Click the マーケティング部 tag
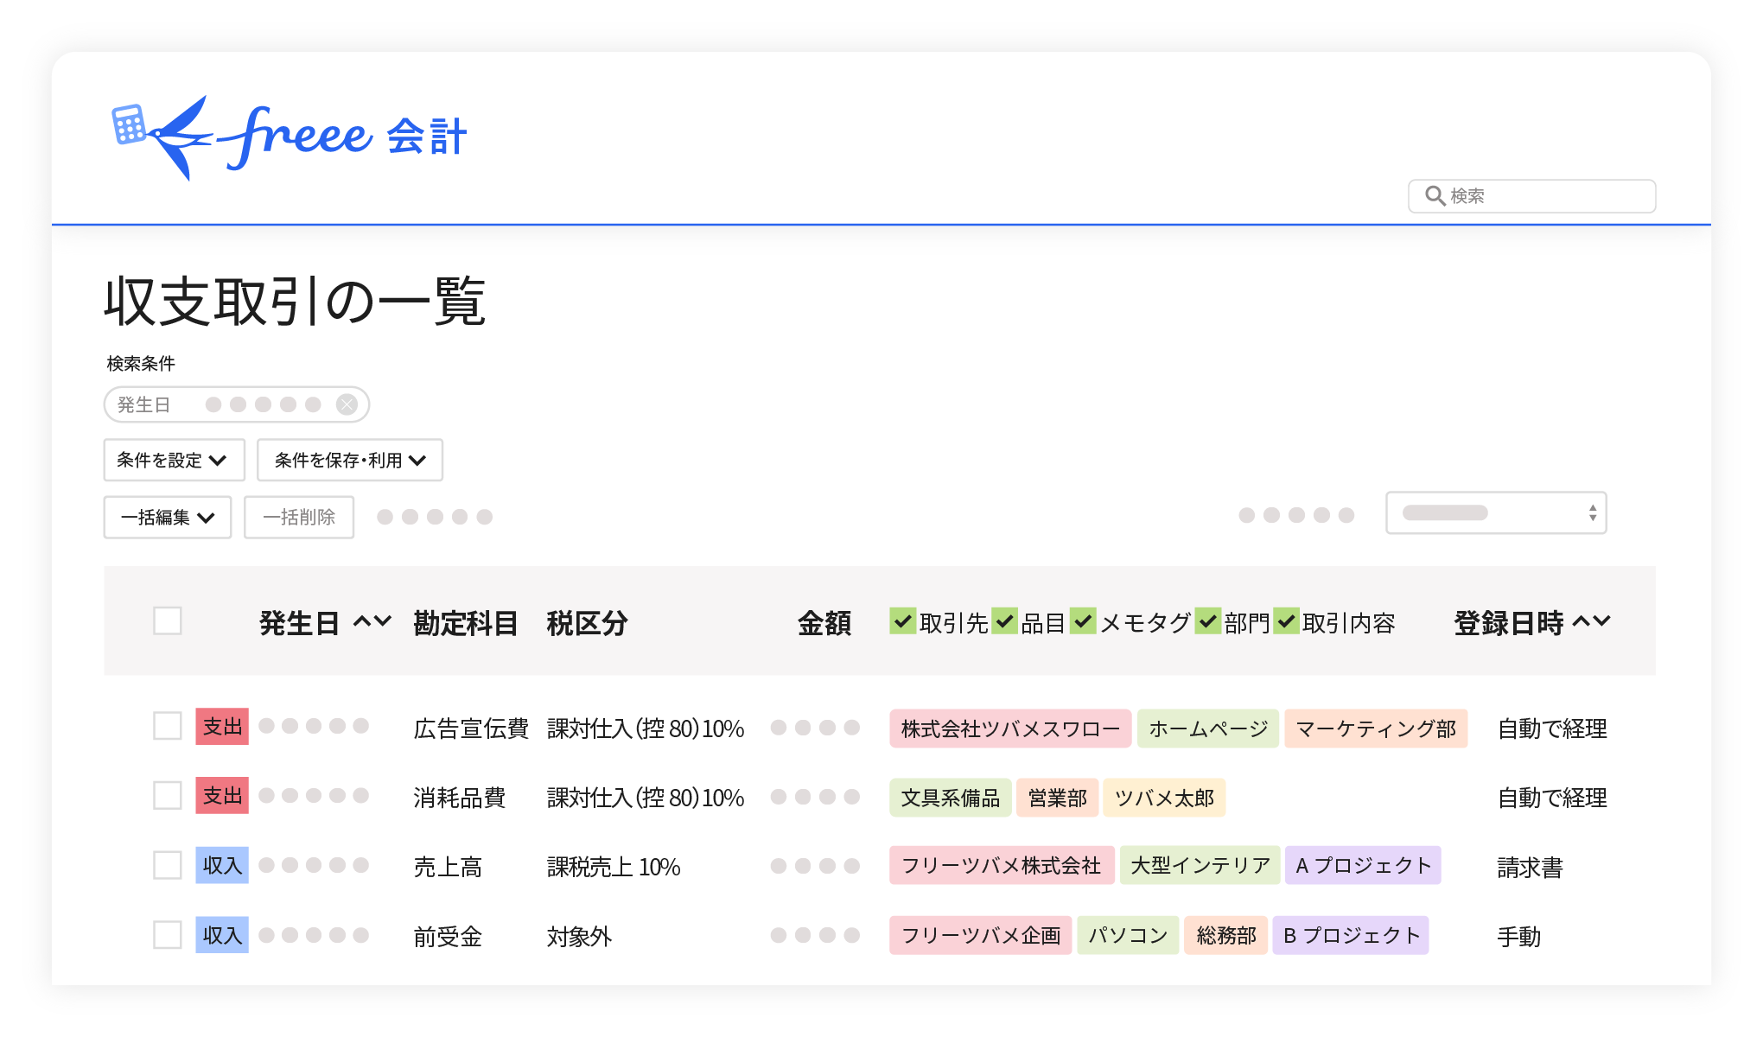1763x1037 pixels. point(1376,728)
